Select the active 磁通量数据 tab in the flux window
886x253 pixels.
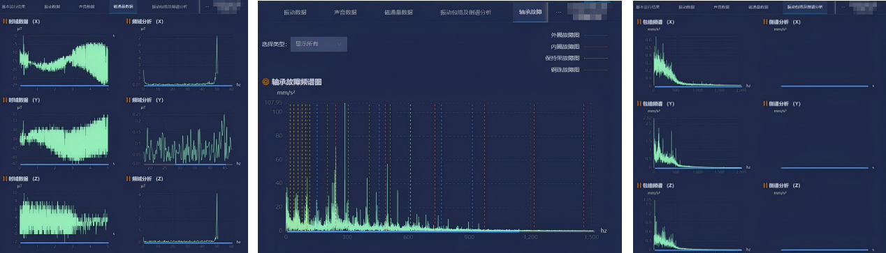click(123, 6)
